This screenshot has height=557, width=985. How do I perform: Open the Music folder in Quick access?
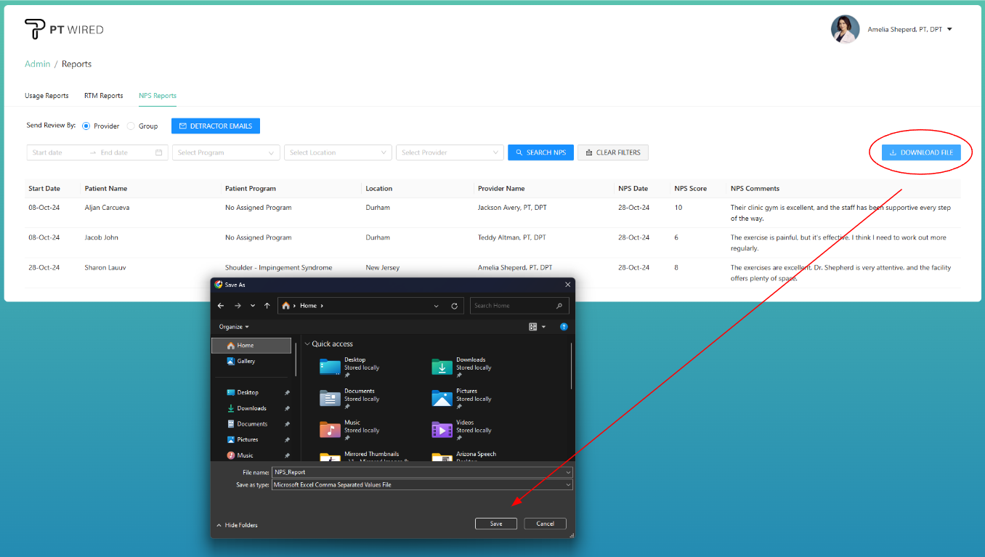point(330,430)
